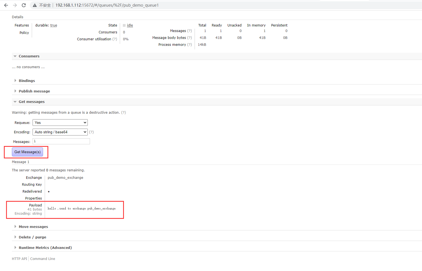The image size is (422, 271).
Task: Click the Persistent column header
Action: (279, 25)
